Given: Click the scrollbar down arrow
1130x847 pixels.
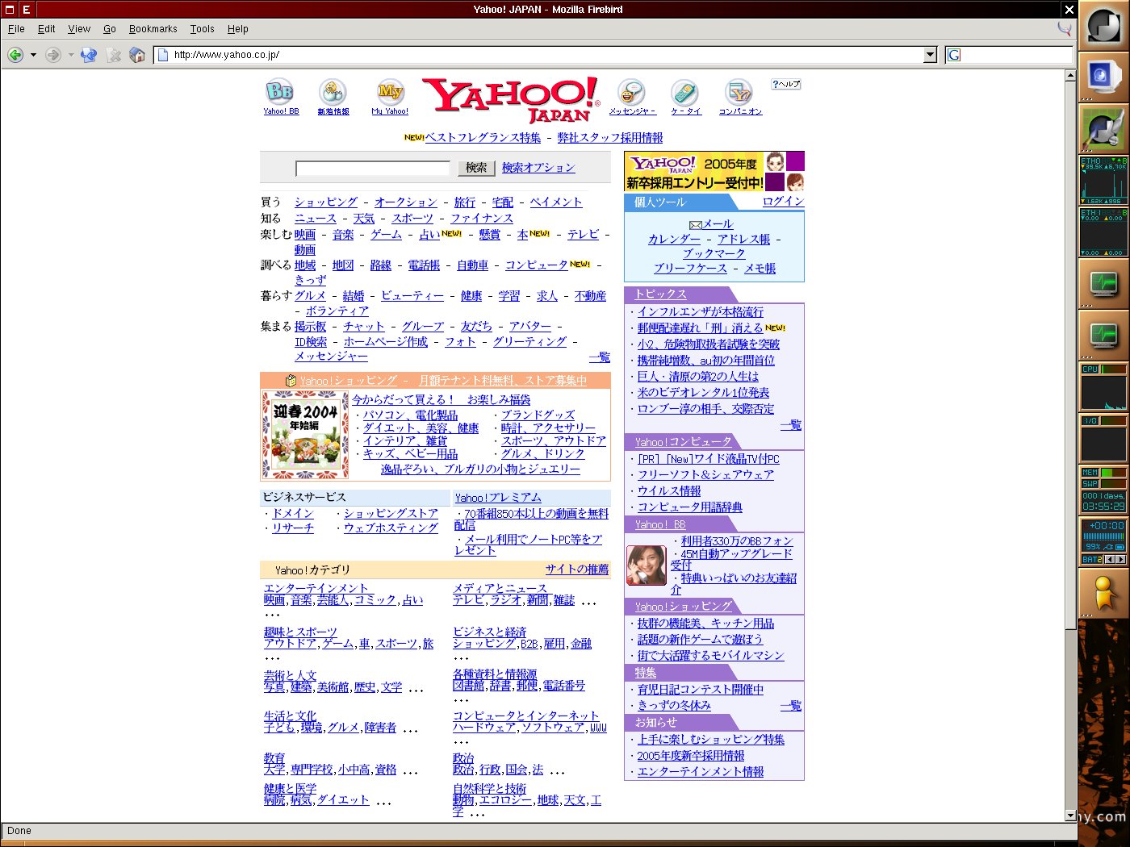Looking at the screenshot, I should tap(1070, 816).
